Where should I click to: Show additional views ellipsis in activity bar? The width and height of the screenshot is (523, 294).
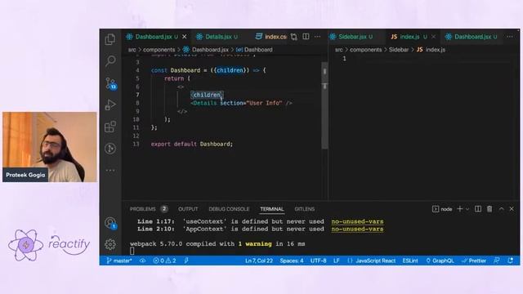tap(110, 171)
